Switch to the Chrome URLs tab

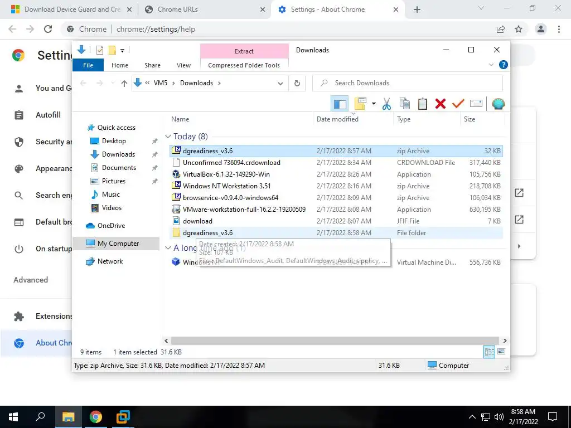coord(204,9)
